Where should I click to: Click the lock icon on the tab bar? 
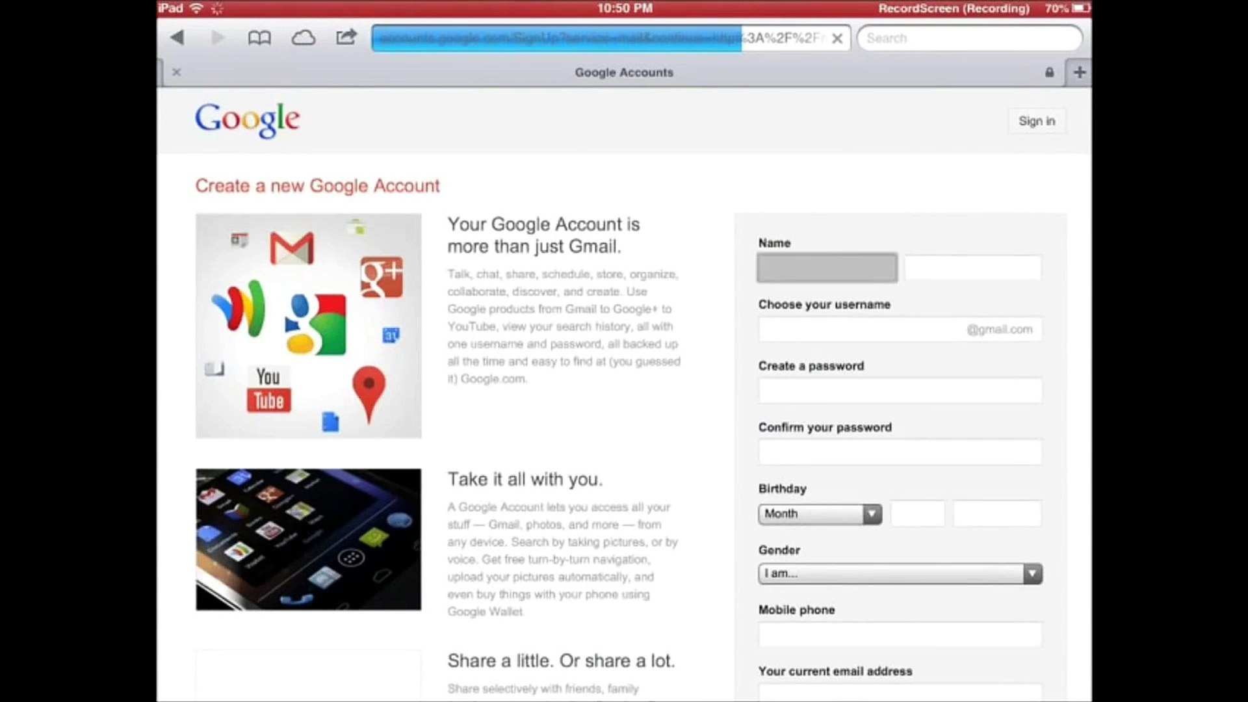[x=1049, y=72]
